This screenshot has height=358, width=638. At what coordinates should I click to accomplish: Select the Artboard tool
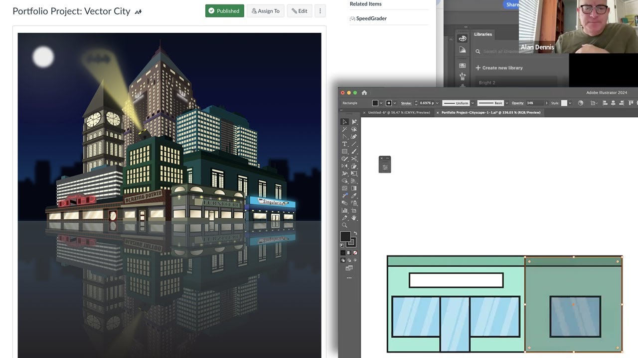[x=354, y=210]
